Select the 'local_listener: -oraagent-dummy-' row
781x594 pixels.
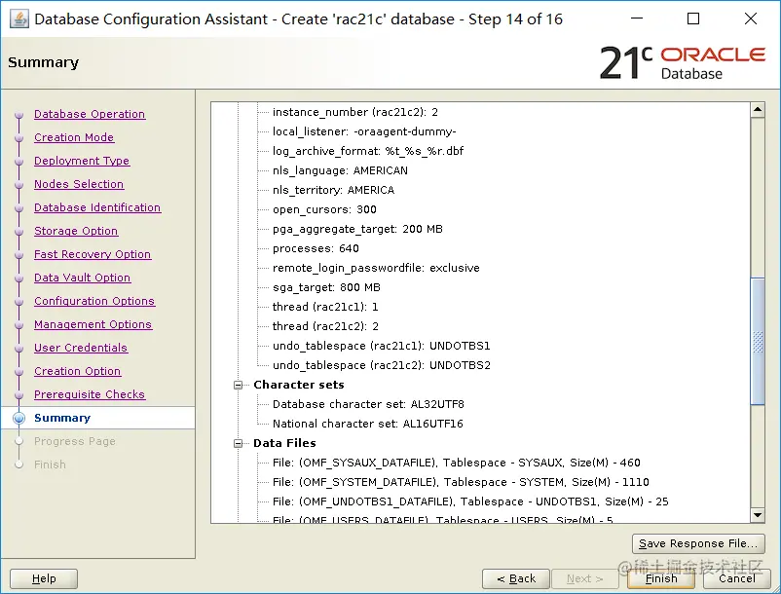pos(364,131)
